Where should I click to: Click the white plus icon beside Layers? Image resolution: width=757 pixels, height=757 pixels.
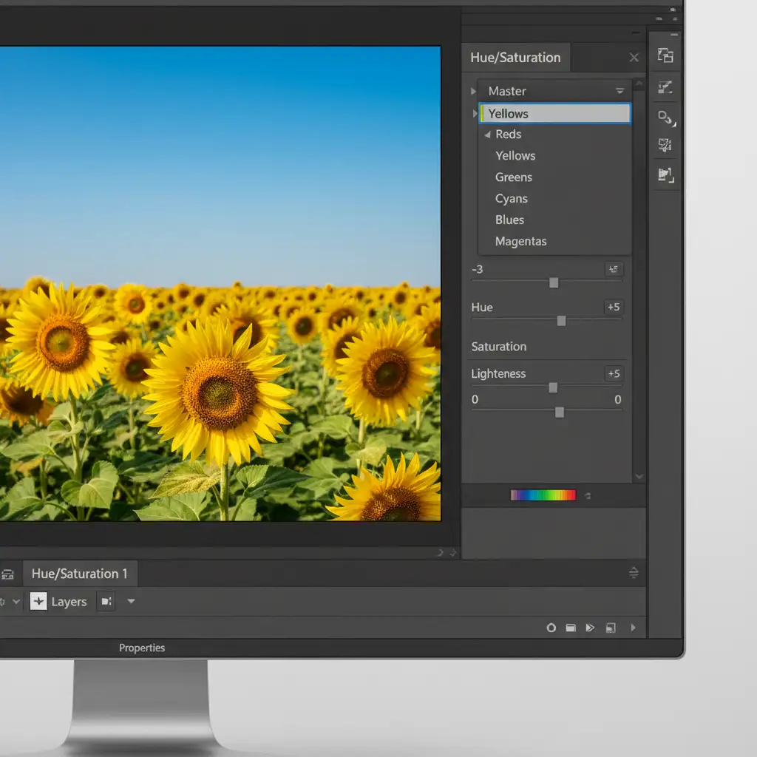tap(38, 602)
